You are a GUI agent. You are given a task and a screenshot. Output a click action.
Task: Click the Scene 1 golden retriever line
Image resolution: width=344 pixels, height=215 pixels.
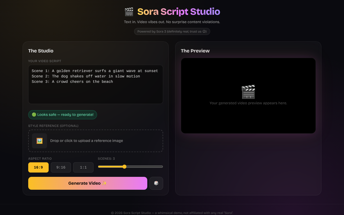(x=95, y=71)
